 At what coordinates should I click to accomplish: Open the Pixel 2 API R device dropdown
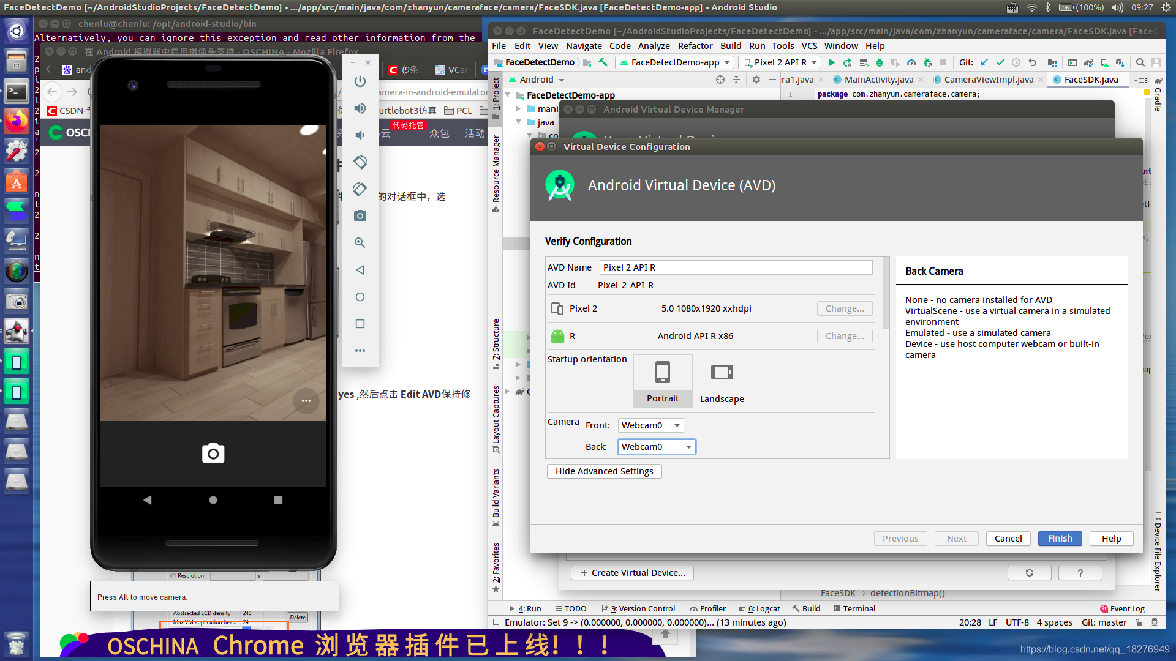(x=780, y=62)
